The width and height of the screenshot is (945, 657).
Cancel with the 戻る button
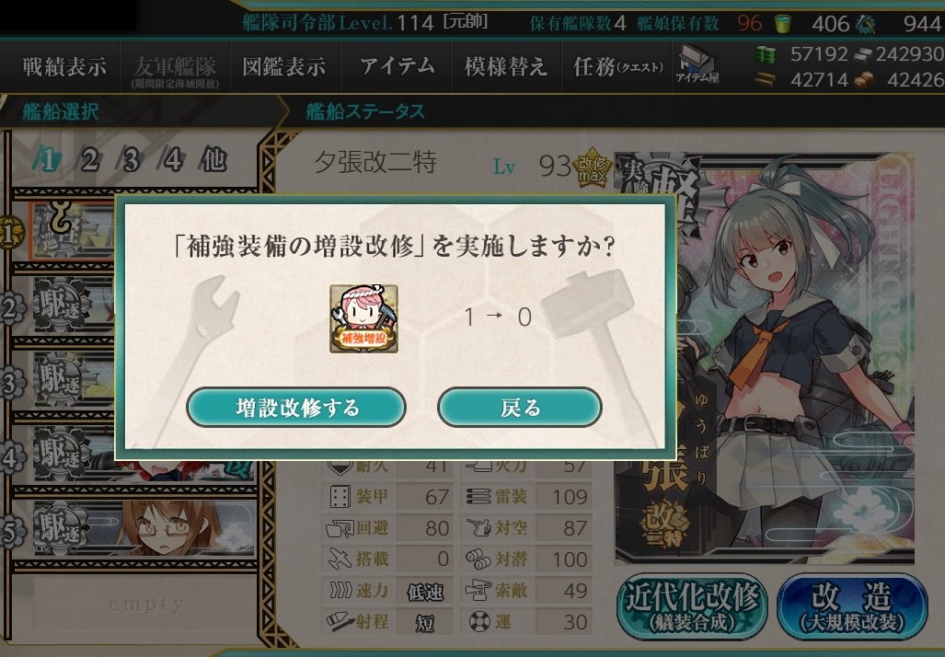click(520, 408)
